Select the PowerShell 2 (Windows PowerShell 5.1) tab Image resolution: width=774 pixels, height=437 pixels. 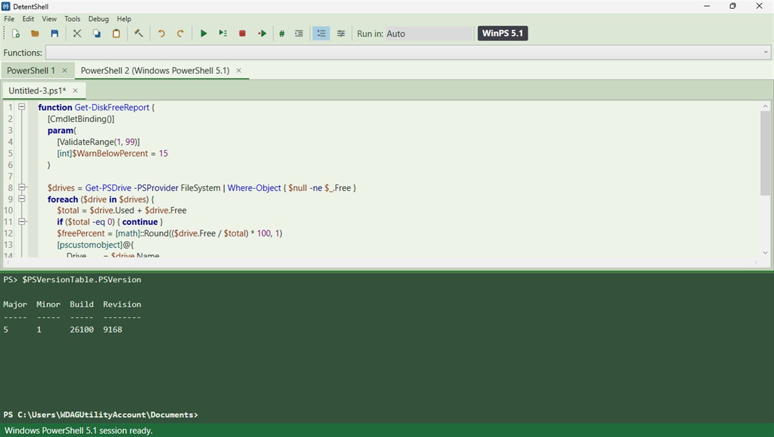coord(155,71)
